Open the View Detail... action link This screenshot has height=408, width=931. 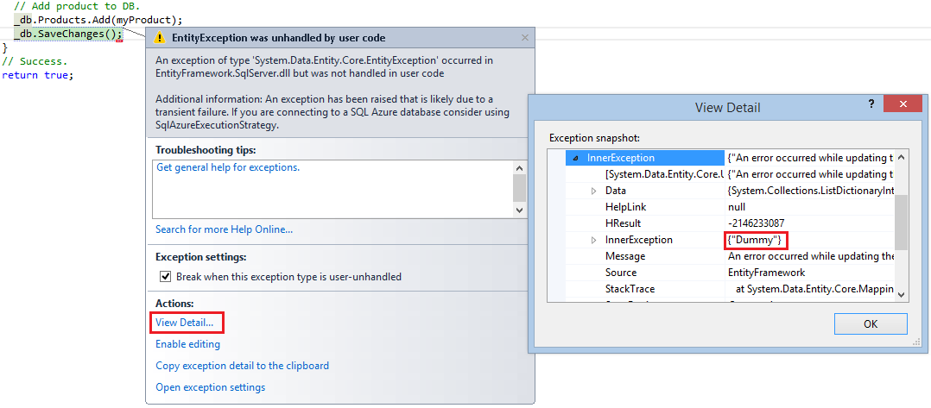point(184,323)
